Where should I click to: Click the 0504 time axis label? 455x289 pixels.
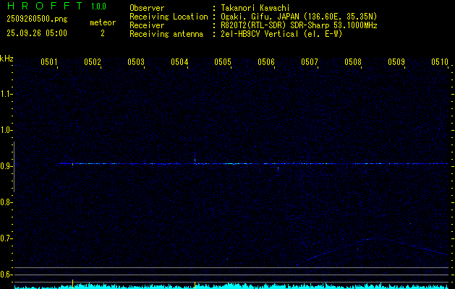click(179, 61)
